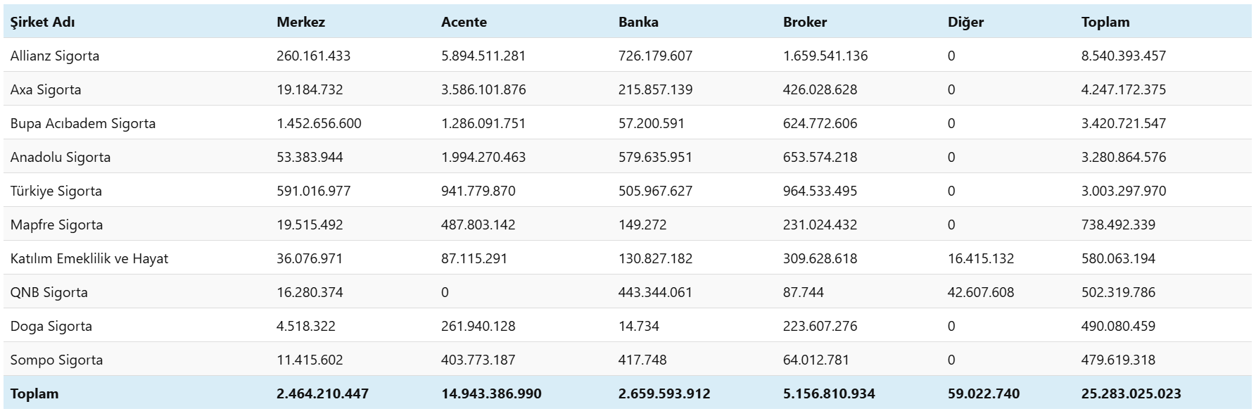1256x416 pixels.
Task: Select the Allianz Sigorta row name
Action: pyautogui.click(x=55, y=56)
